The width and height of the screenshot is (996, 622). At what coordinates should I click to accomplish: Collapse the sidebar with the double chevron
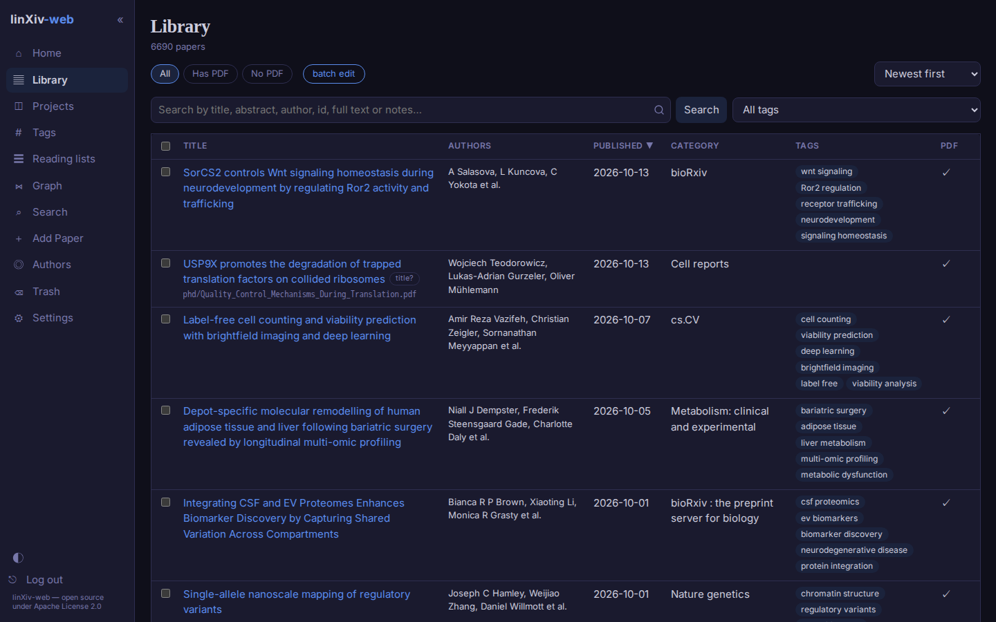(x=120, y=20)
